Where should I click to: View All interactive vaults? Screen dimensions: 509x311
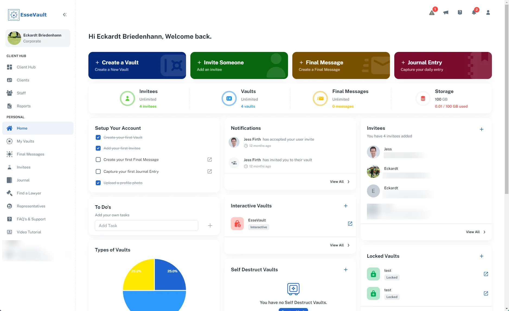[x=340, y=245]
